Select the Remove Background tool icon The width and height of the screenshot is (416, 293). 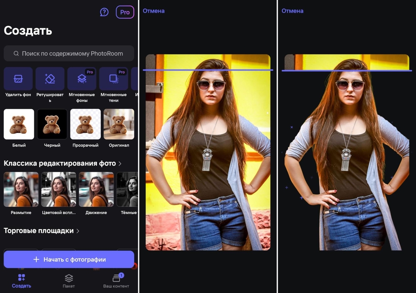(x=18, y=78)
